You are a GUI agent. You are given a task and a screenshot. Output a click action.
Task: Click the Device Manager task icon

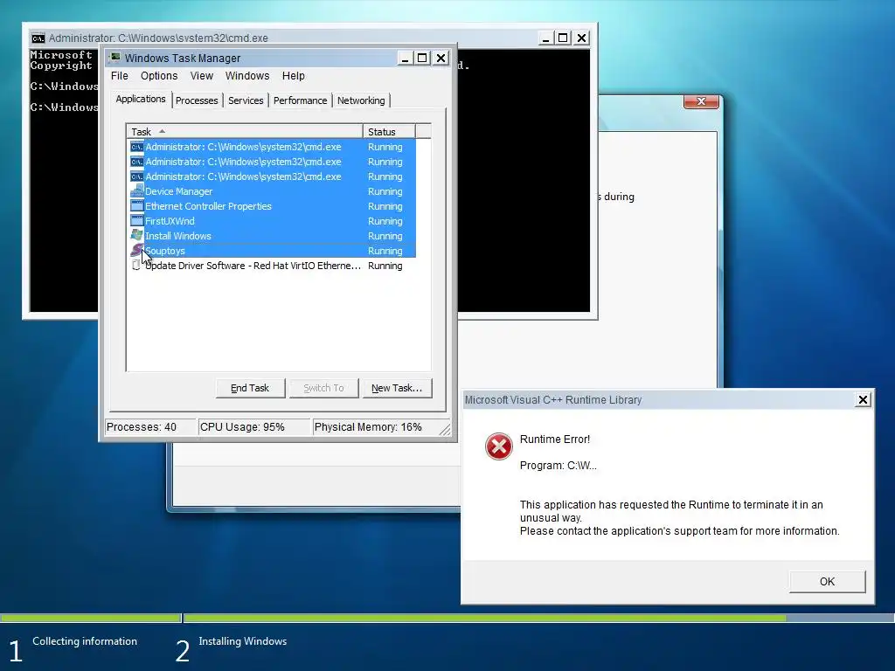pyautogui.click(x=137, y=191)
